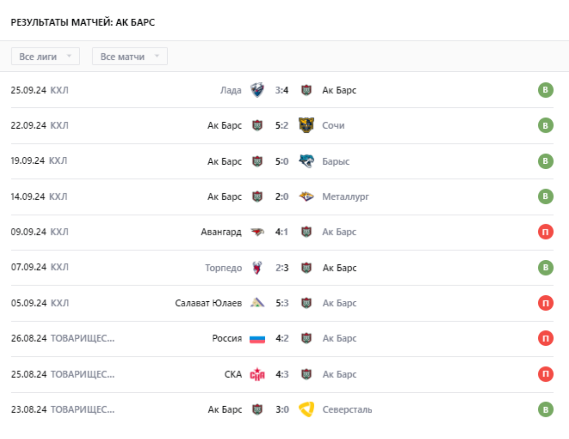The width and height of the screenshot is (569, 439).
Task: Click the win badge for the Лада match
Action: pos(545,90)
